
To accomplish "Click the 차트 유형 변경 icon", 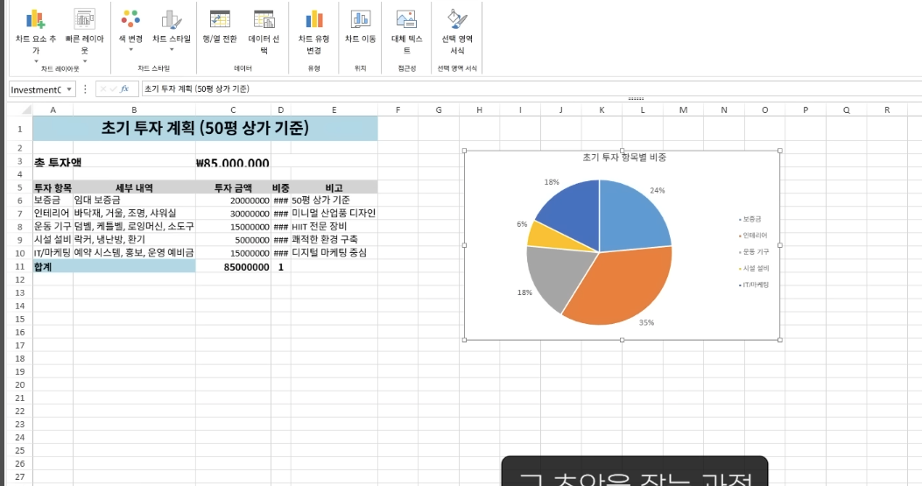I will [314, 19].
